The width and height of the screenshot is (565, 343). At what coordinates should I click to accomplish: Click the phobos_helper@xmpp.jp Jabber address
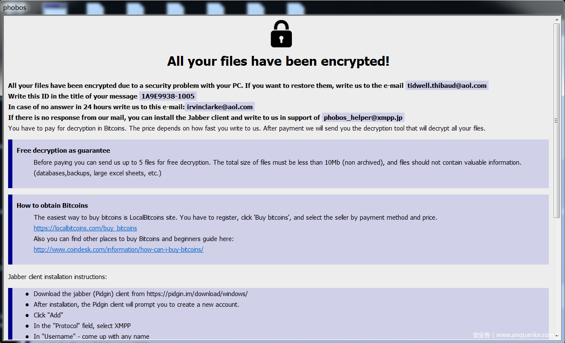point(363,118)
